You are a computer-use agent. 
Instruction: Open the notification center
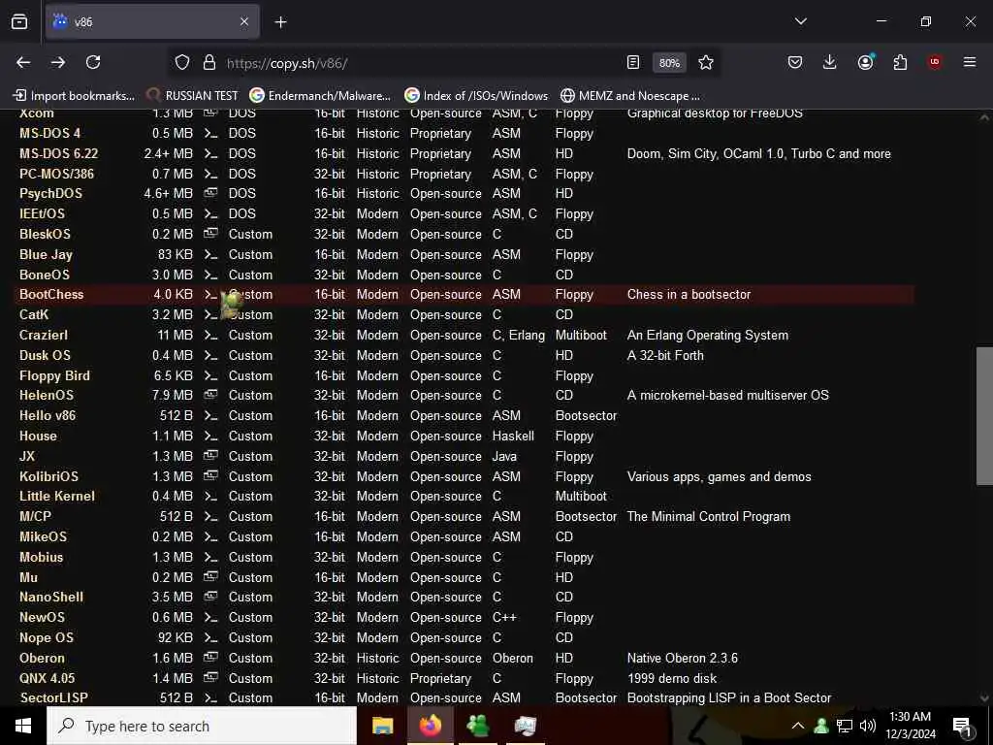[x=962, y=727]
